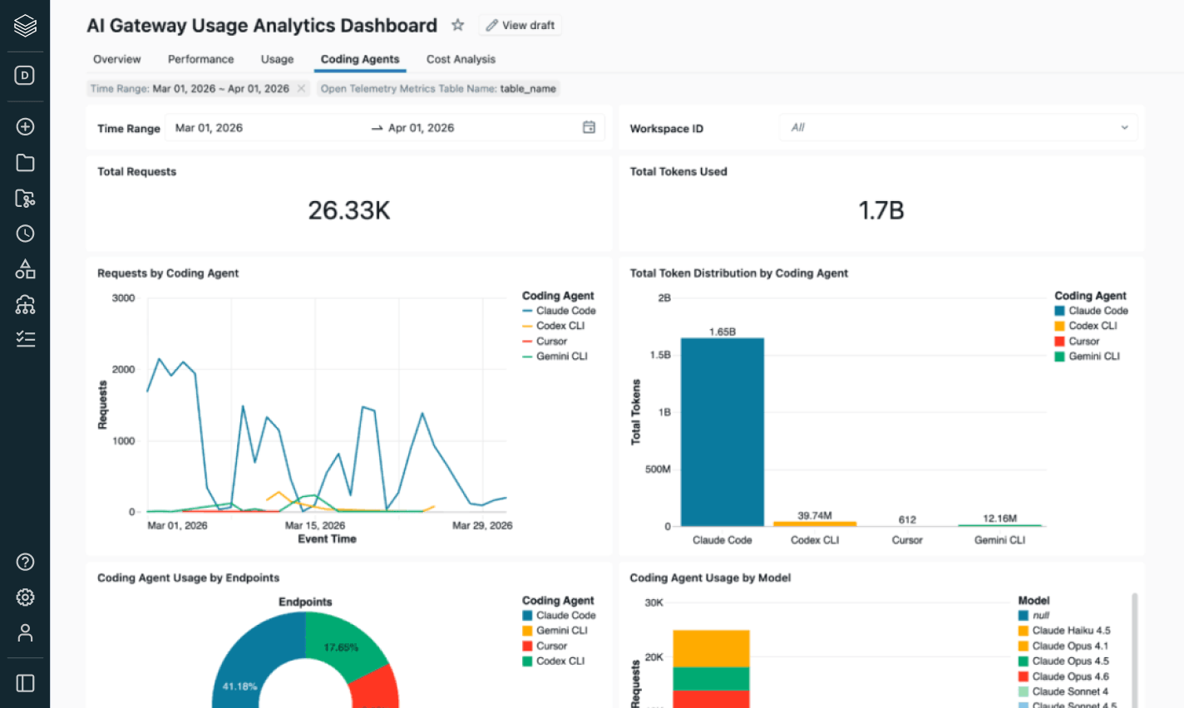The height and width of the screenshot is (708, 1184).
Task: Click Claude Haiku 4.5 in Model legend
Action: coord(1064,631)
